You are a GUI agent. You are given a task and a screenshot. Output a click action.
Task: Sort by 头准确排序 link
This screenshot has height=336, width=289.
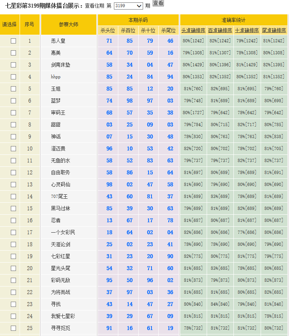[x=193, y=30]
